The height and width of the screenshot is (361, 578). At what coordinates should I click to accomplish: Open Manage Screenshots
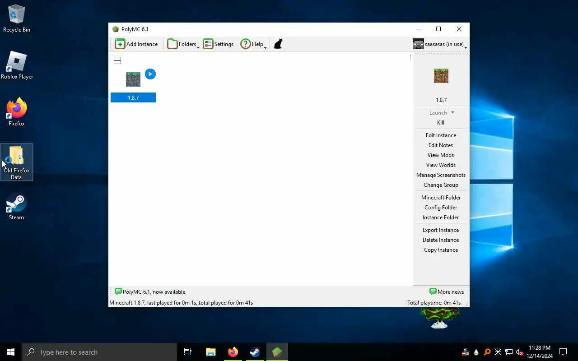click(x=441, y=175)
